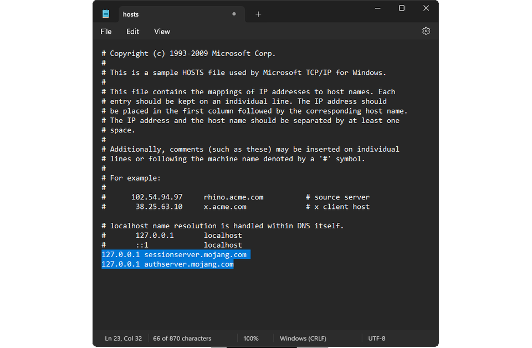Click the 100% zoom indicator
The height and width of the screenshot is (348, 532).
(x=250, y=338)
